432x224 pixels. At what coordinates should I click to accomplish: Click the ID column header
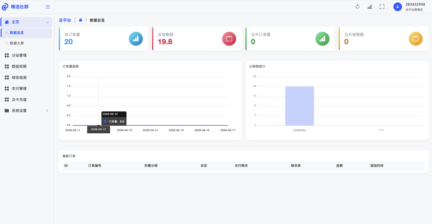click(x=66, y=166)
